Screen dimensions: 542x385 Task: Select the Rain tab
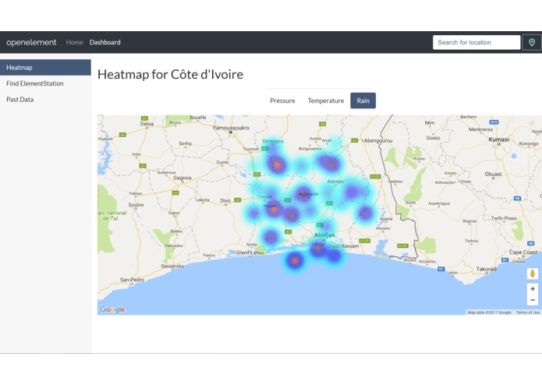pyautogui.click(x=363, y=101)
